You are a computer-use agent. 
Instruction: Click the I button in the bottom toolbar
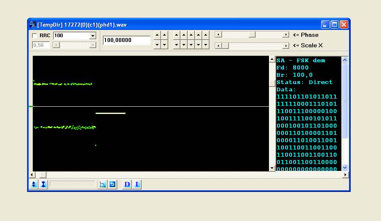137,184
